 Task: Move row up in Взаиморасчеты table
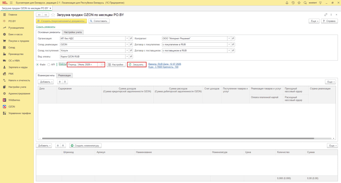coord(60,82)
